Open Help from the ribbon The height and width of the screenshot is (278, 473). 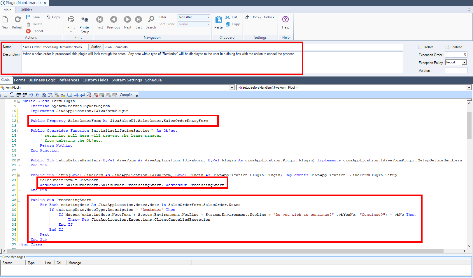285,19
